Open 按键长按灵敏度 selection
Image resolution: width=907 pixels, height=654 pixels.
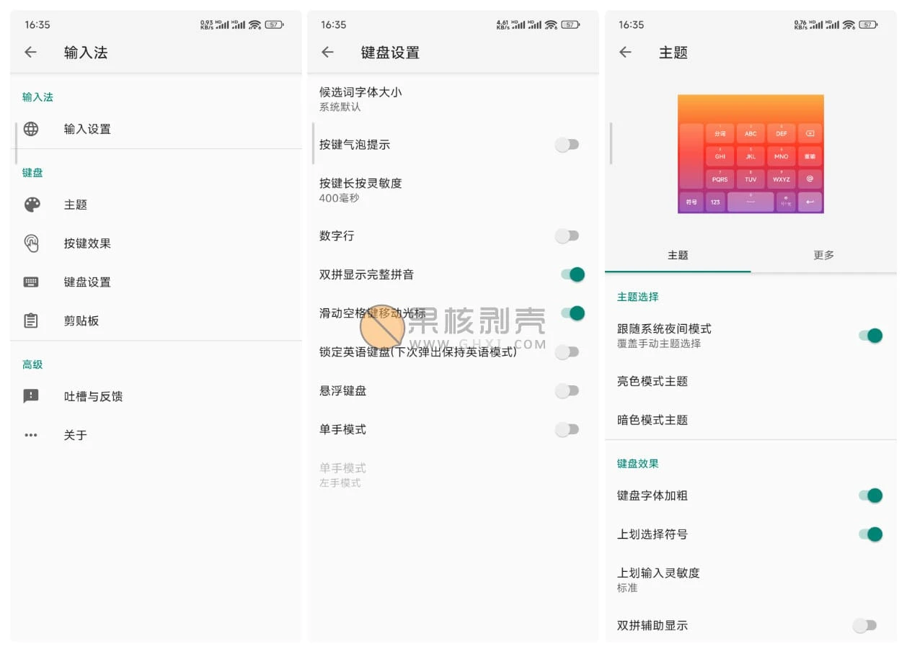tap(360, 190)
